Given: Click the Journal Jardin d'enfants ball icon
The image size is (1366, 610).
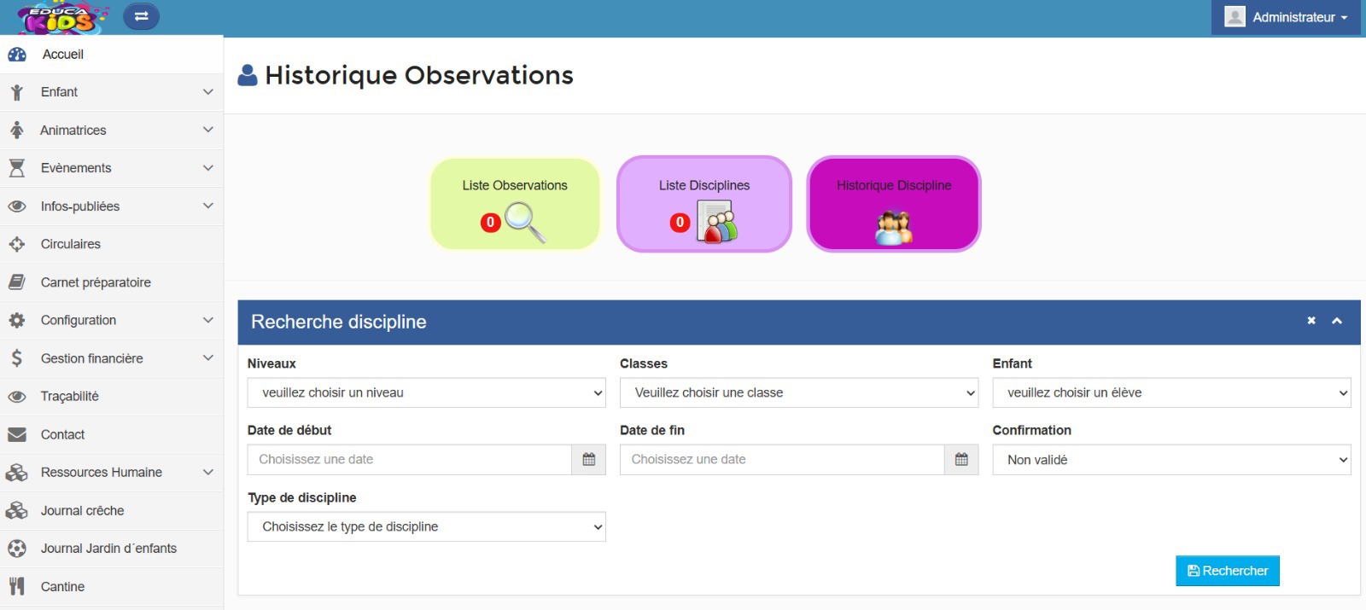Looking at the screenshot, I should click(x=17, y=549).
